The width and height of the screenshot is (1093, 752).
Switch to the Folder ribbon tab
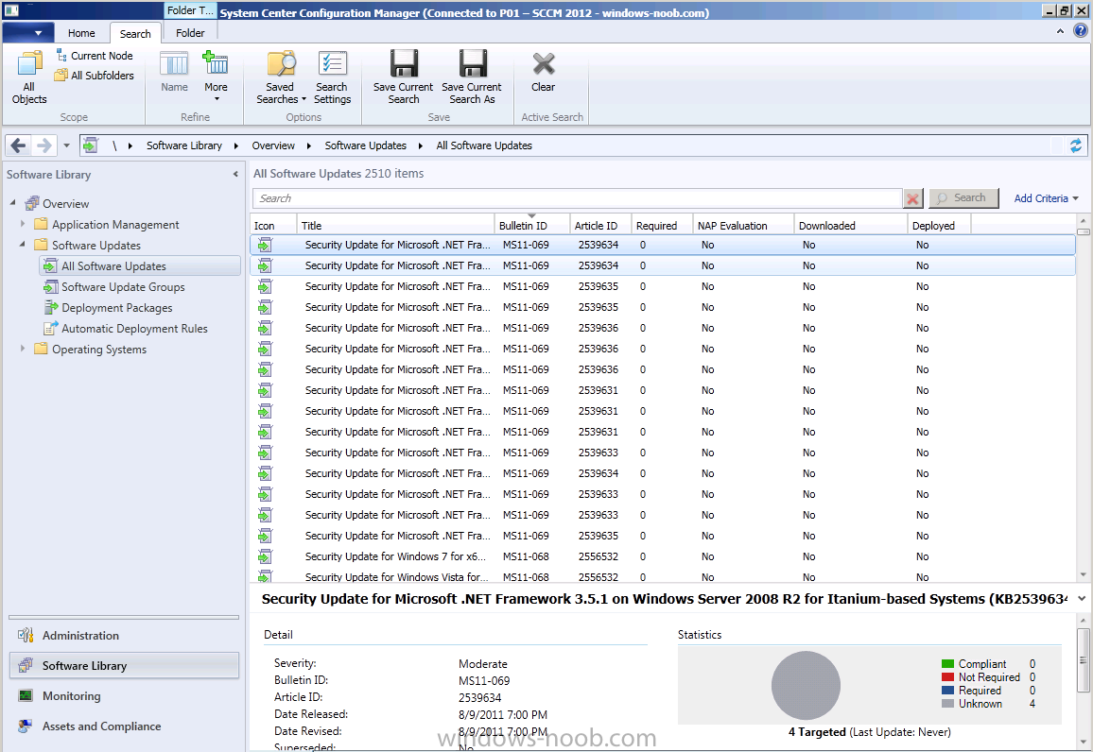(x=190, y=33)
